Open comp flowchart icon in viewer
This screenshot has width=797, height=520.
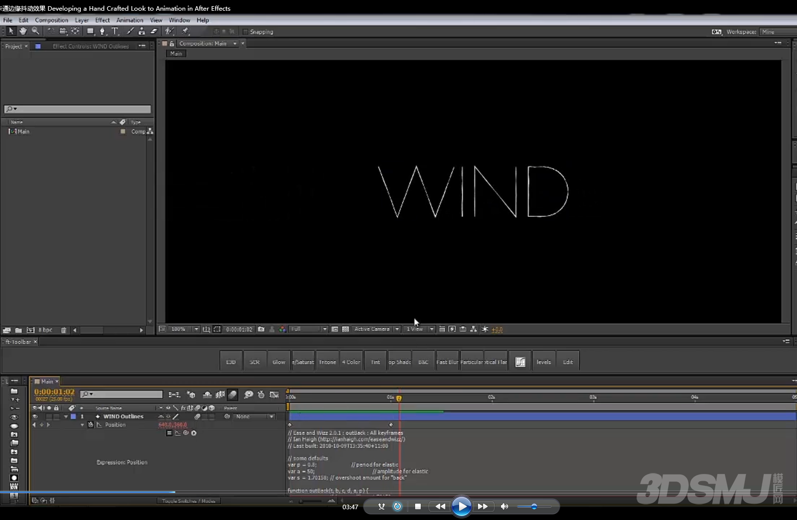point(473,329)
